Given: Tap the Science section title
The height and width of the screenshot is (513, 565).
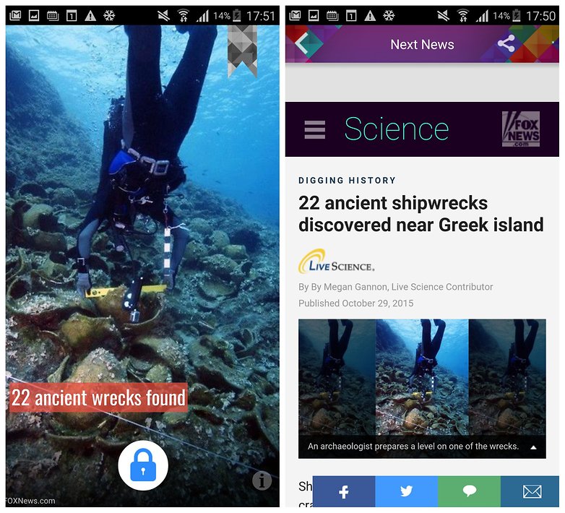Looking at the screenshot, I should click(x=397, y=129).
